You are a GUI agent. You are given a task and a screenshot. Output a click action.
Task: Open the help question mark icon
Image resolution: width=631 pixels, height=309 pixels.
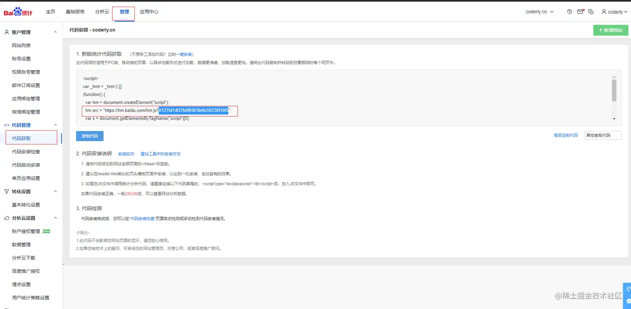click(x=570, y=12)
